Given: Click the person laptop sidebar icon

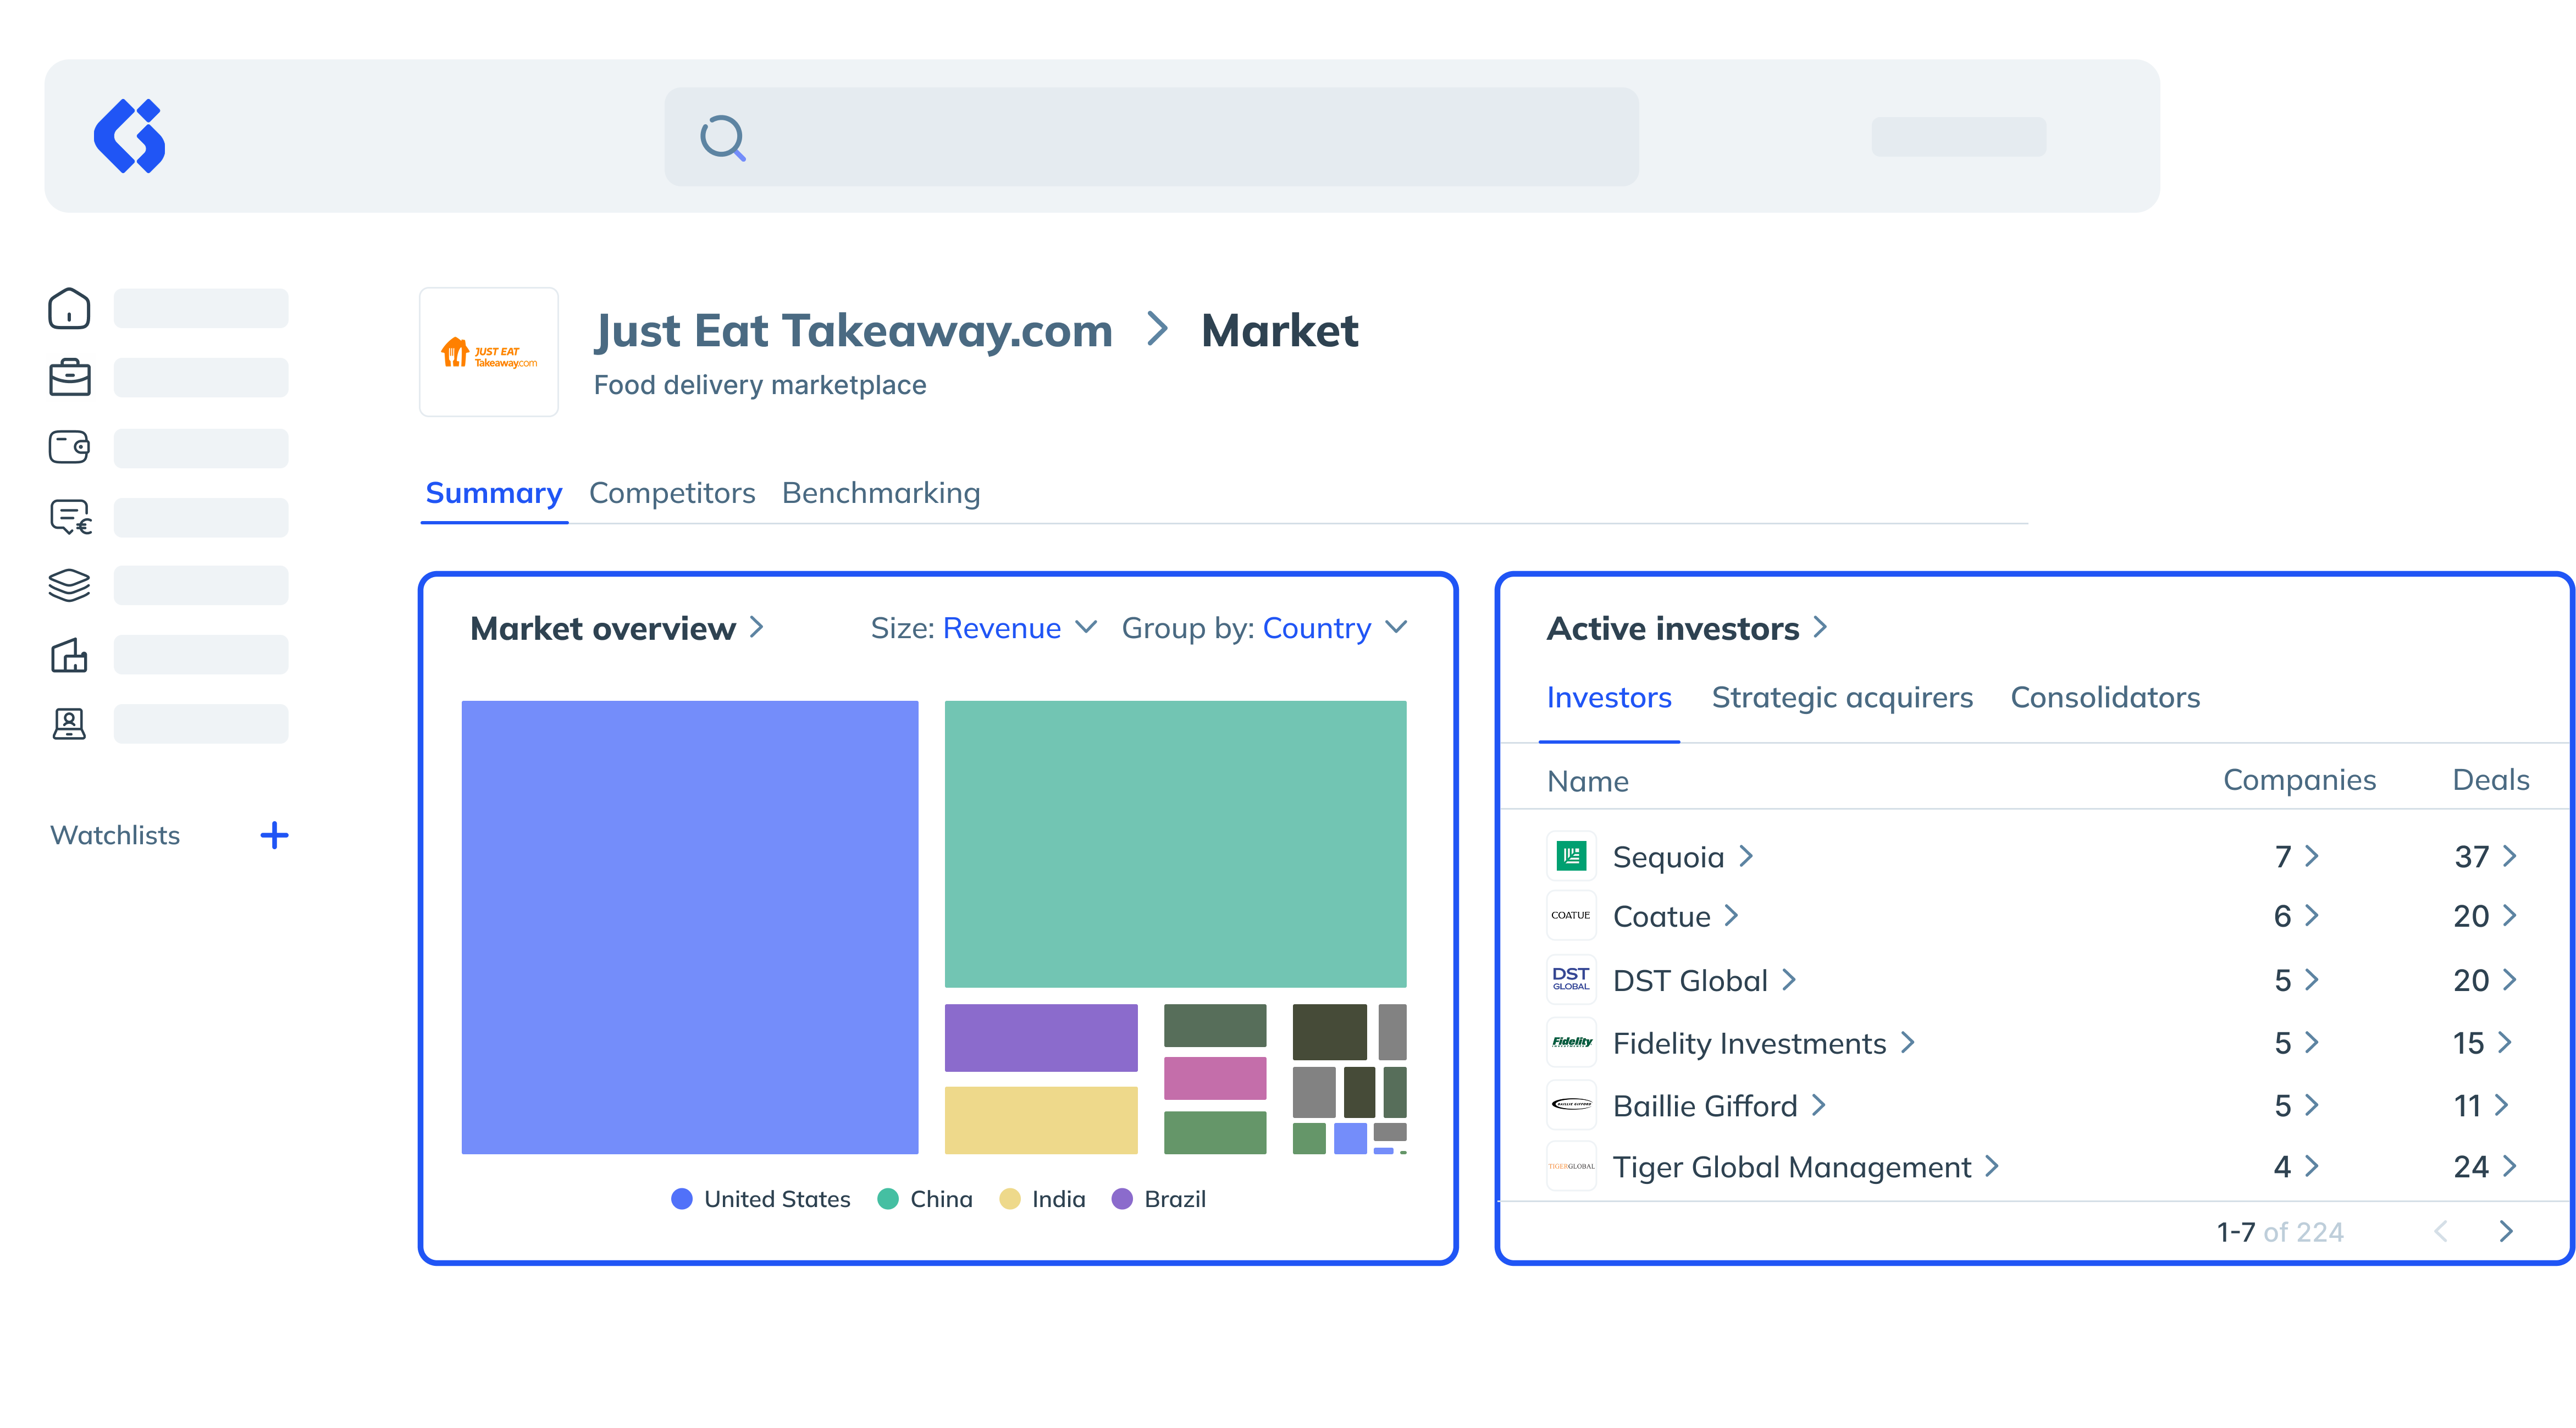Looking at the screenshot, I should pyautogui.click(x=69, y=723).
